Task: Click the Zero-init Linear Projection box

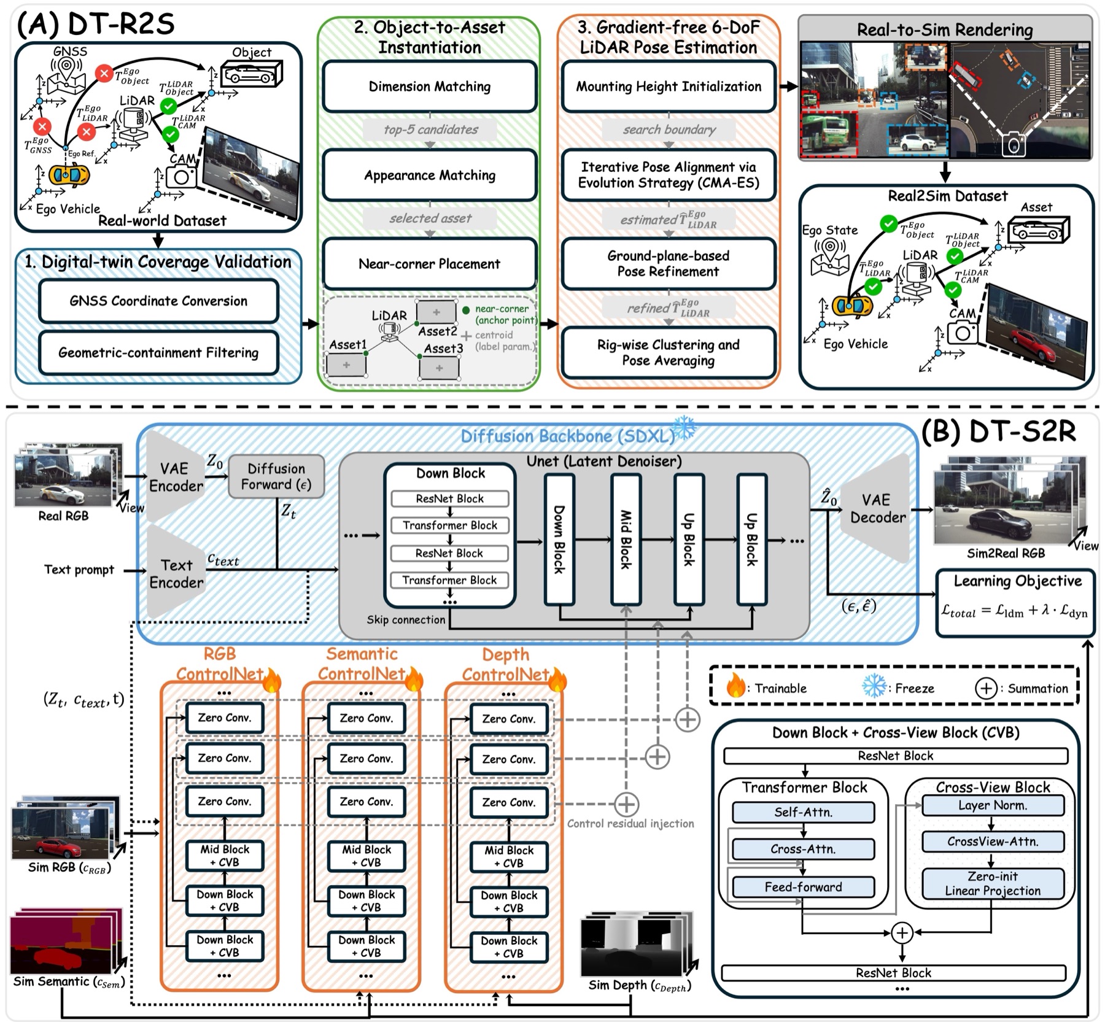Action: tap(993, 884)
